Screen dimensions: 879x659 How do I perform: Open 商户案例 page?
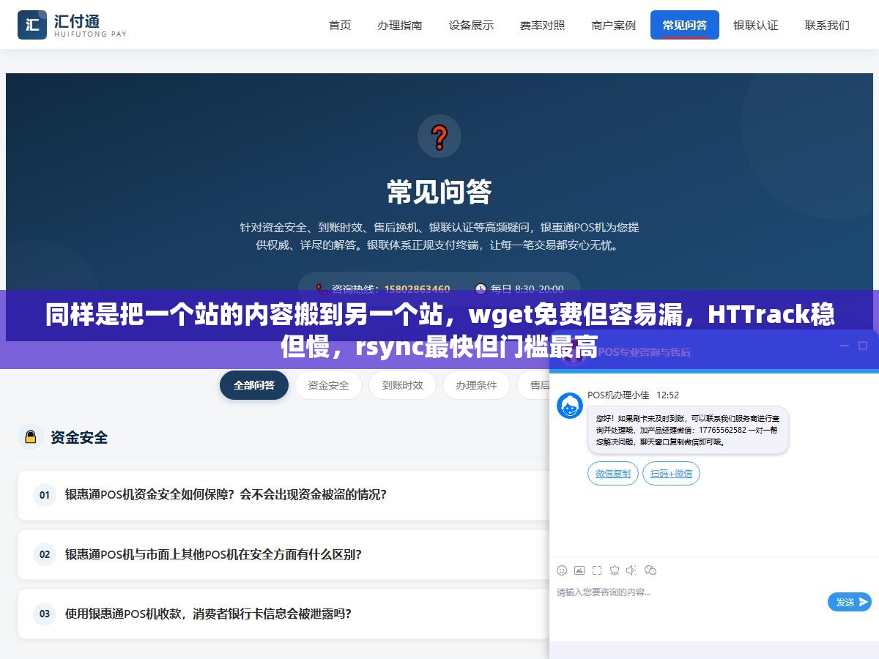click(614, 25)
